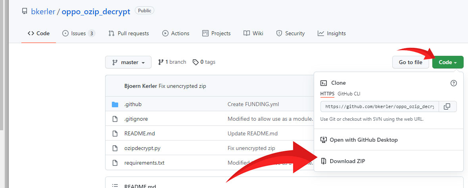
Task: Click the Bjoern Kerler author name
Action: 140,86
